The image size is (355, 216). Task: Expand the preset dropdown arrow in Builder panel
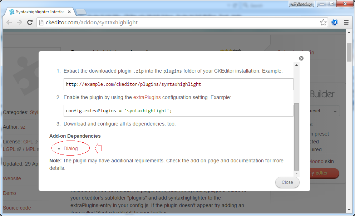(335, 111)
